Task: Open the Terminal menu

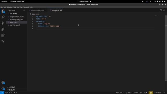Action: (x=26, y=7)
